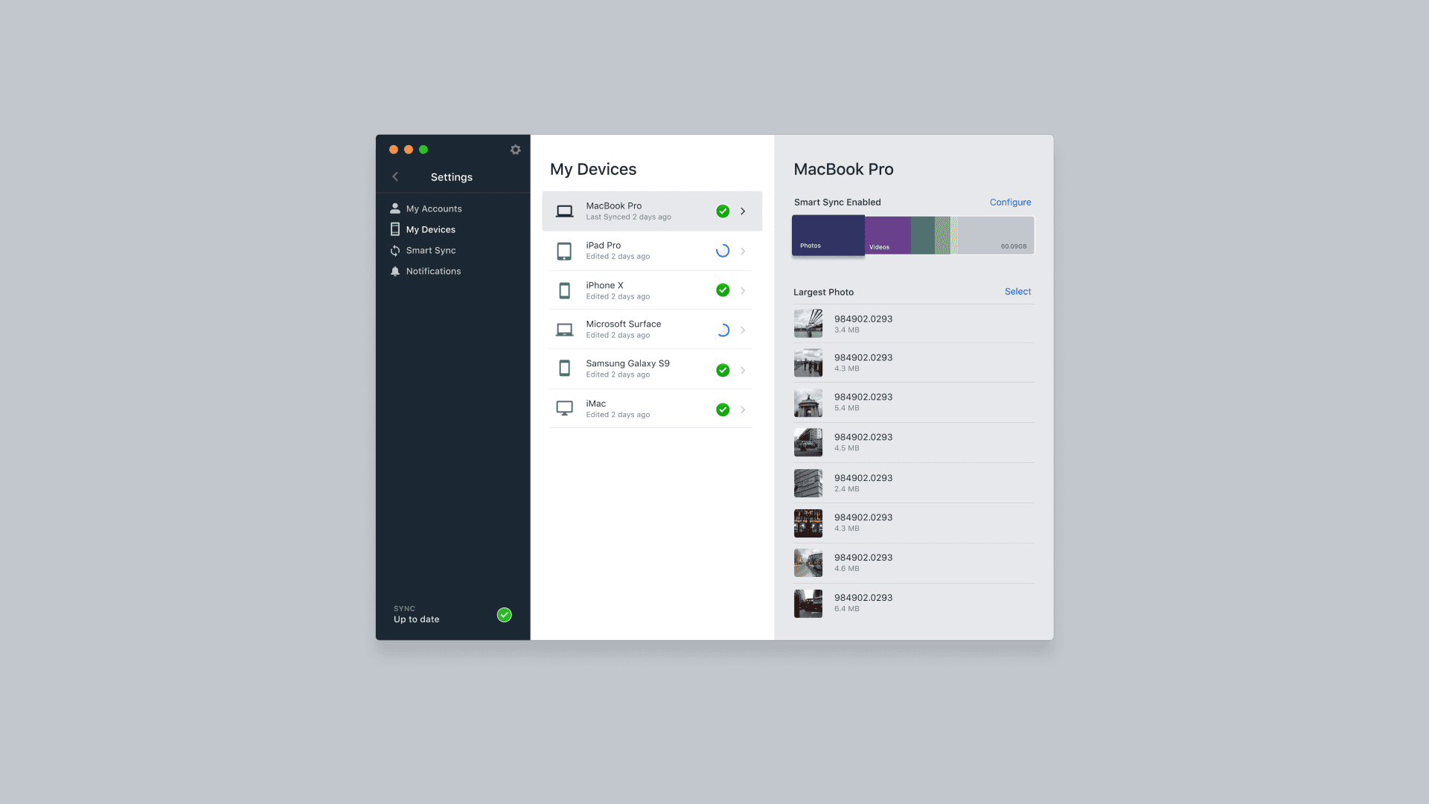The image size is (1429, 804).
Task: Open the My Devices menu item
Action: [x=430, y=229]
